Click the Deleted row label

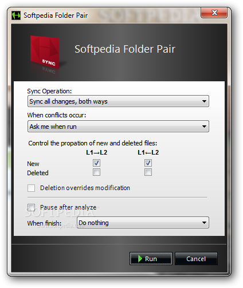38,173
